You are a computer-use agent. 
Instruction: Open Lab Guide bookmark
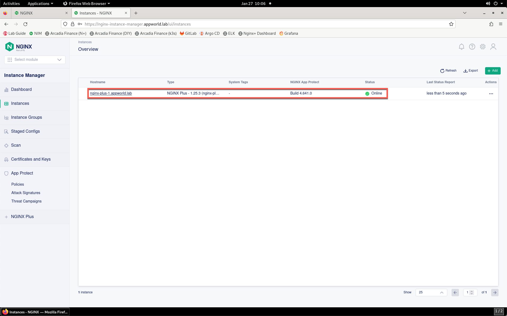[x=15, y=33]
